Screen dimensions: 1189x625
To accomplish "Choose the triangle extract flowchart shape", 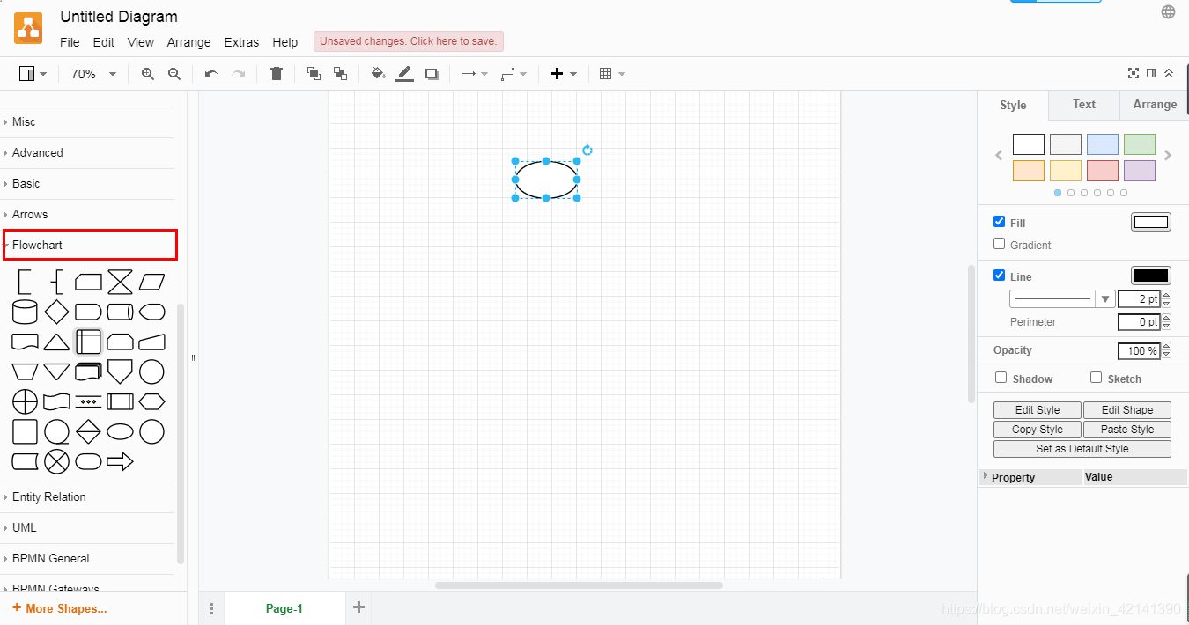I will click(56, 342).
